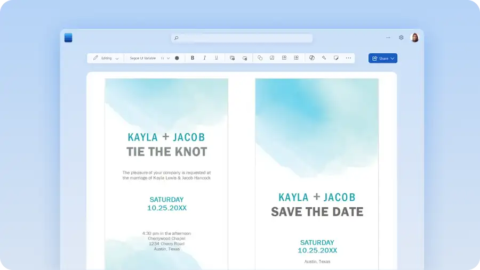The width and height of the screenshot is (480, 270).
Task: Open settings gear in title bar
Action: pyautogui.click(x=401, y=38)
